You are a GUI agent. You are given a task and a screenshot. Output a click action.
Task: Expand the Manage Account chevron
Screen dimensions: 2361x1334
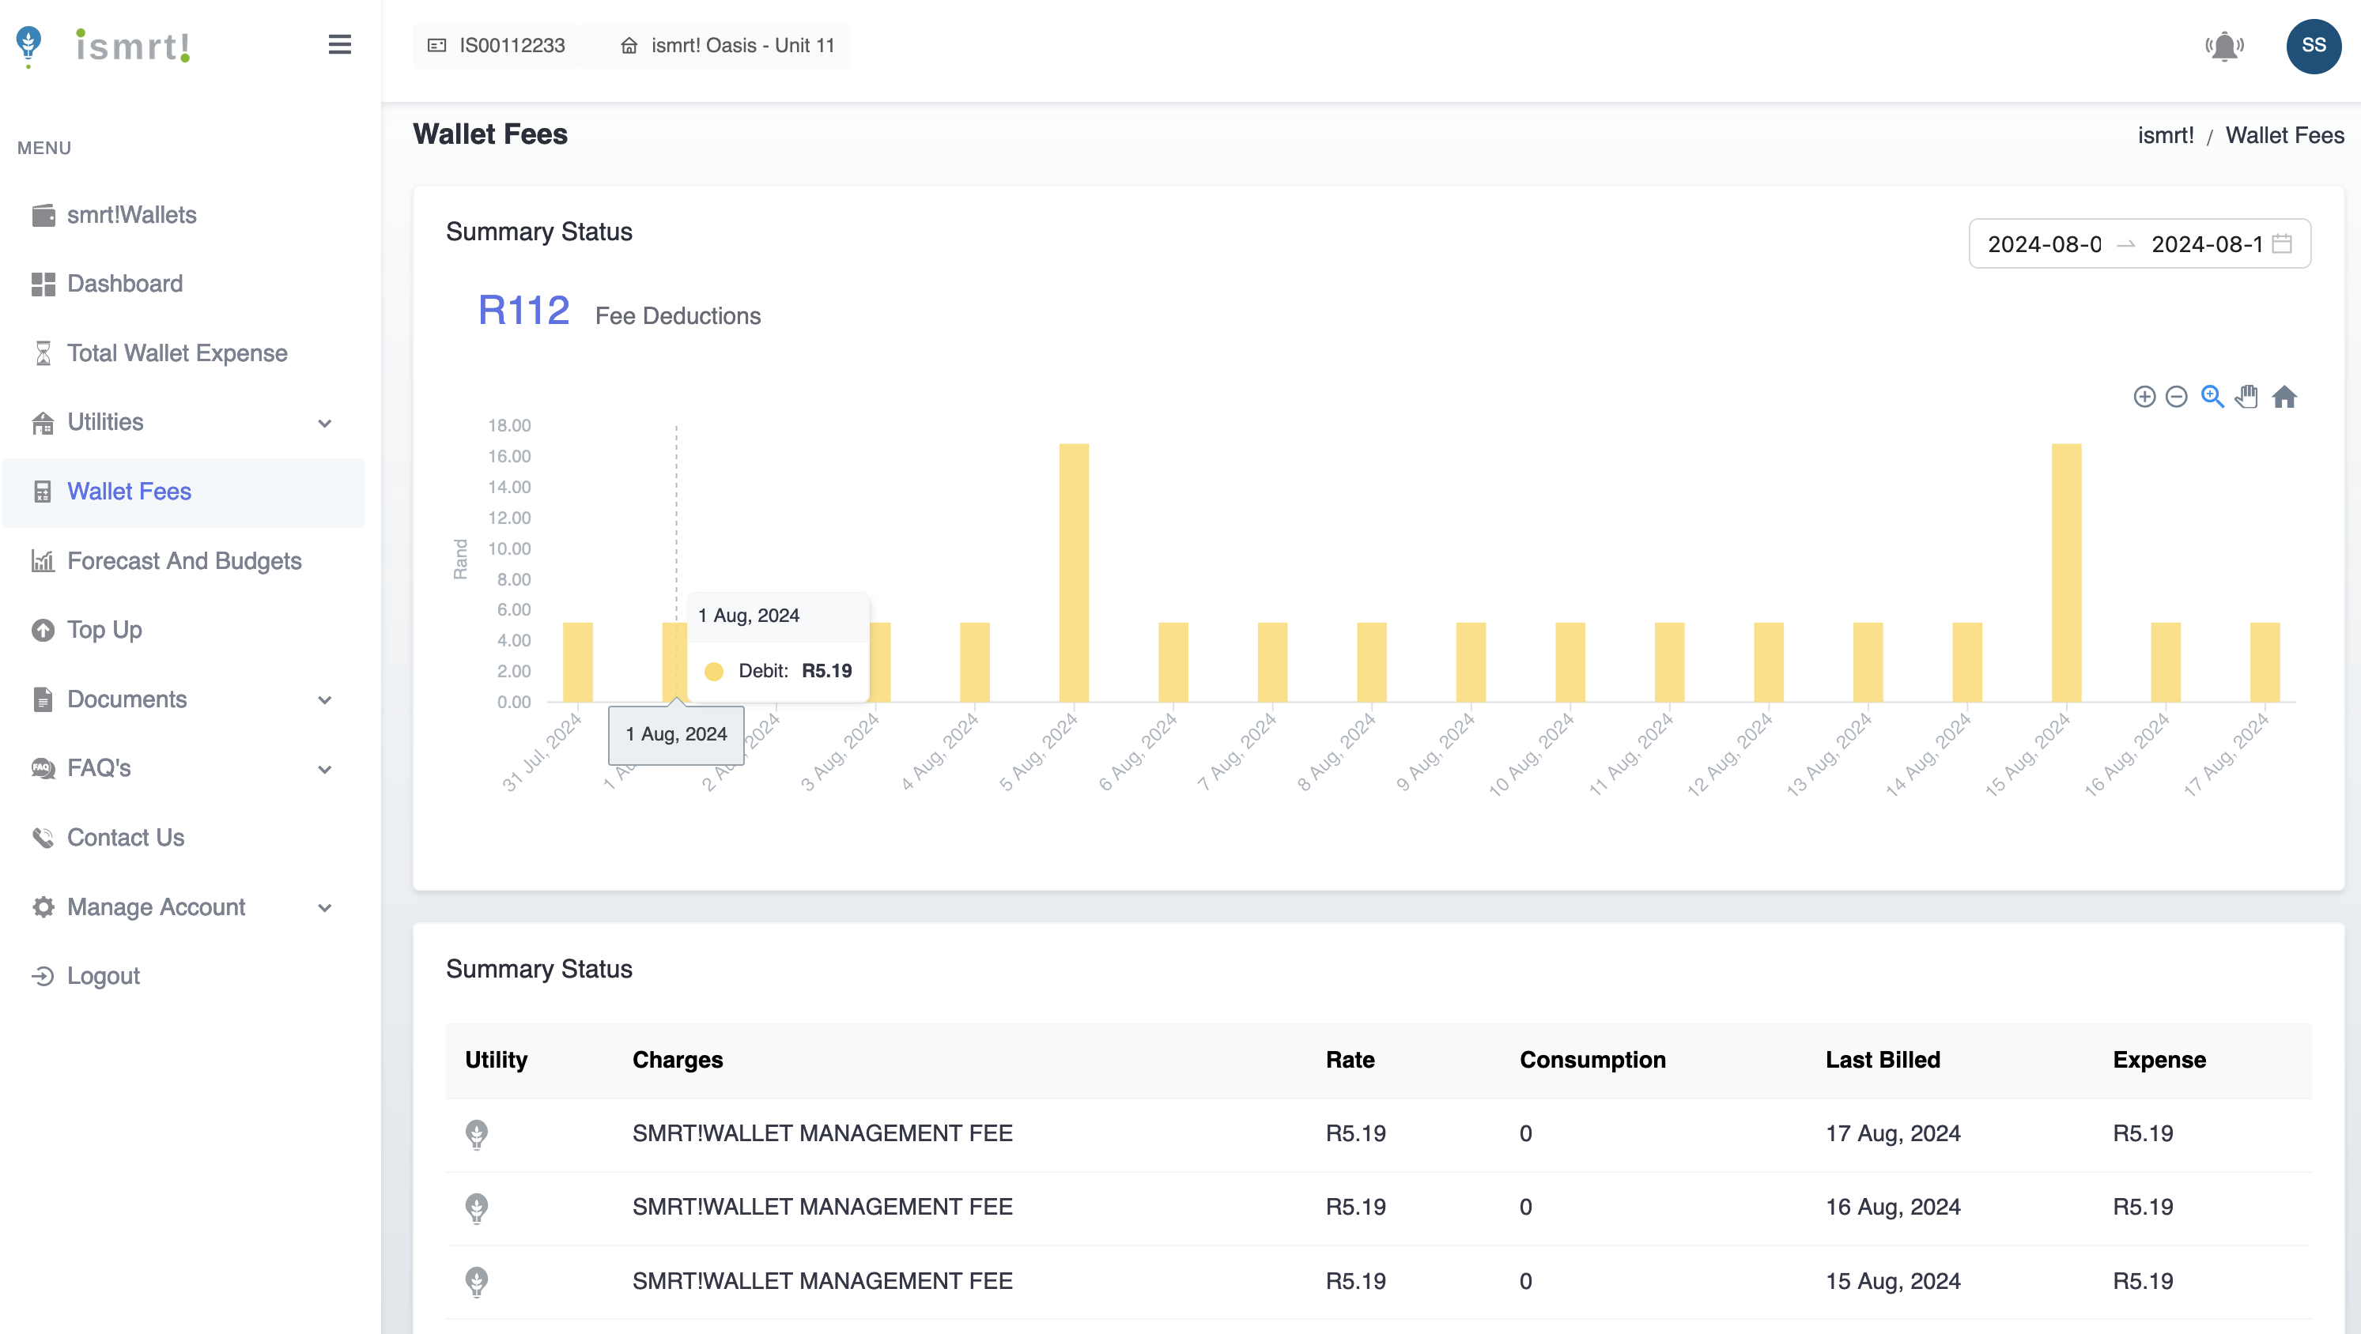[x=324, y=908]
